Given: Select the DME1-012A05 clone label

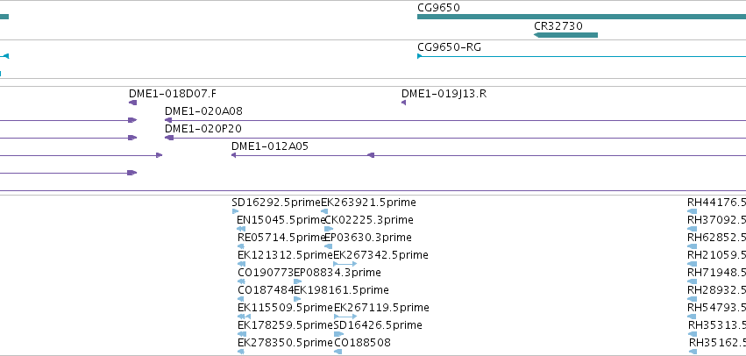Looking at the screenshot, I should (270, 146).
